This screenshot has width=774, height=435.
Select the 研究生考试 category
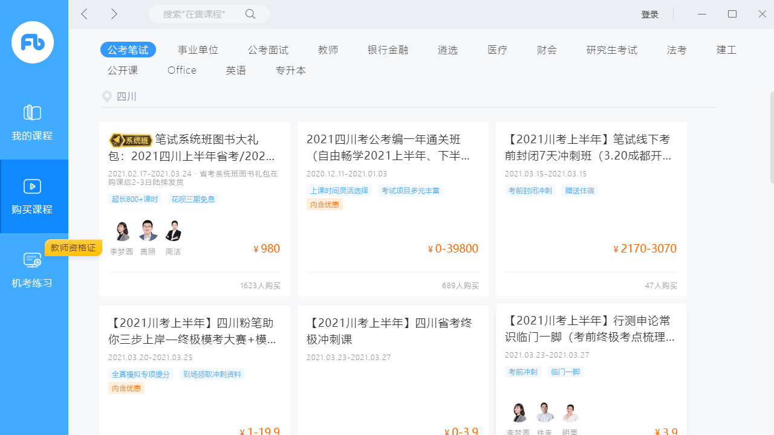tap(612, 50)
